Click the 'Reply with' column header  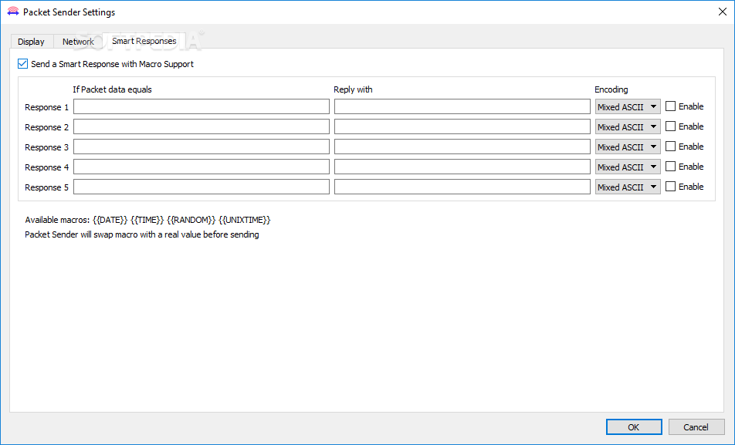click(x=353, y=89)
